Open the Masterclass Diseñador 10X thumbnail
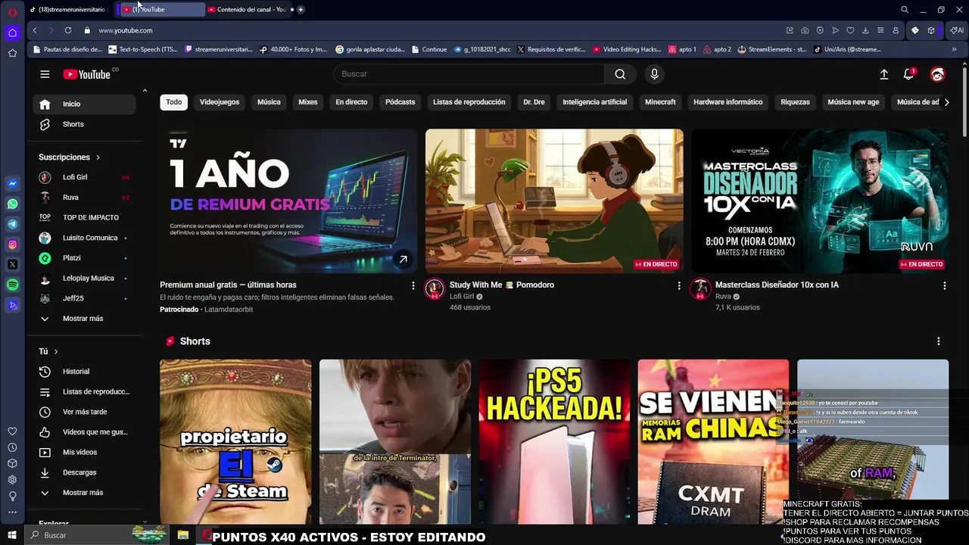The image size is (969, 545). click(820, 201)
